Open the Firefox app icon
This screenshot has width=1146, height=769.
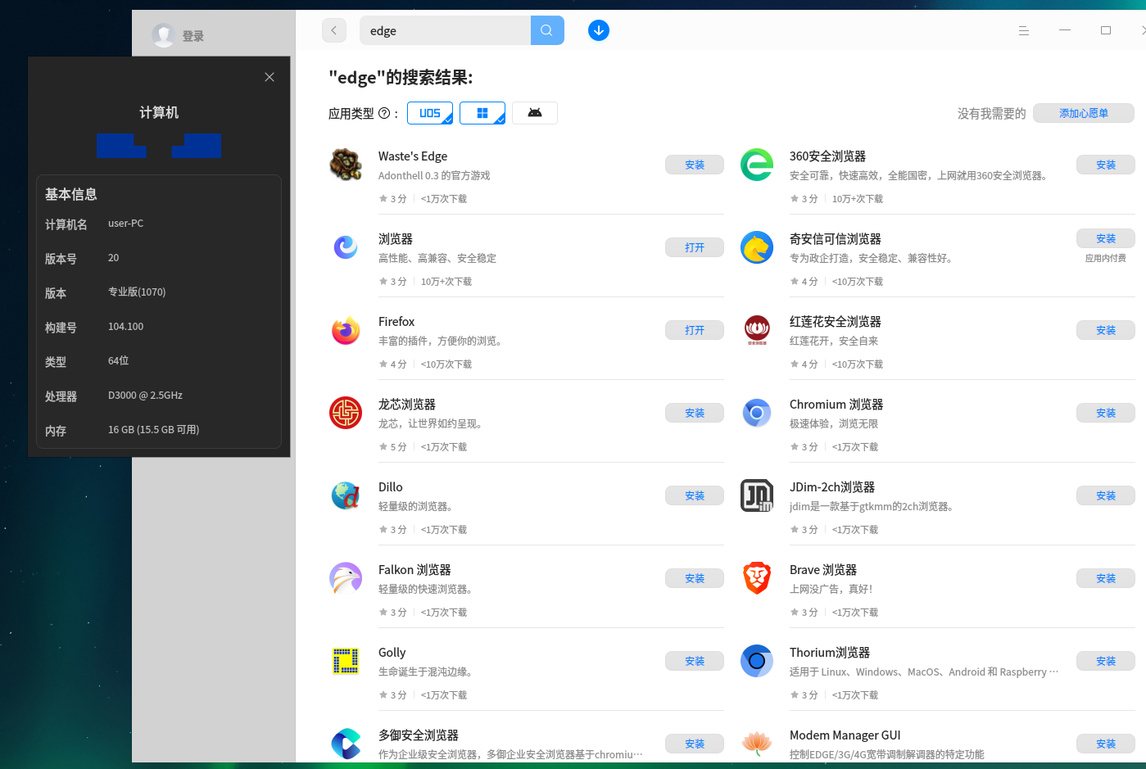click(346, 330)
